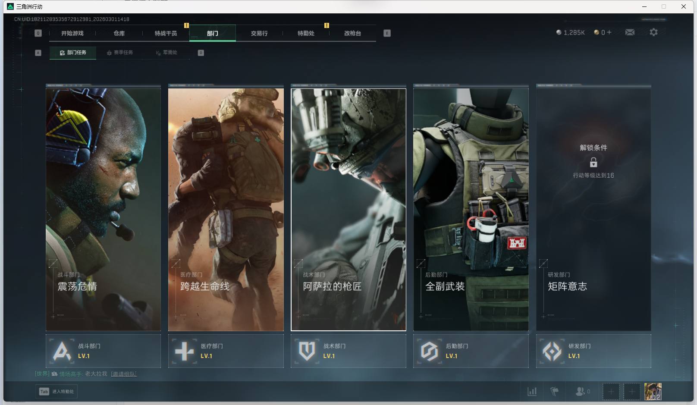Image resolution: width=697 pixels, height=405 pixels.
Task: Open the 仓库 tab
Action: click(x=119, y=33)
